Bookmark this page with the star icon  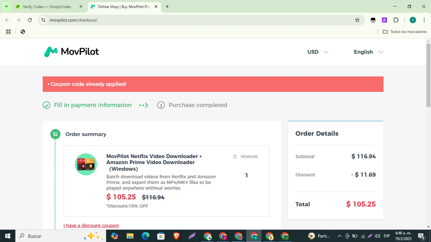click(x=357, y=20)
